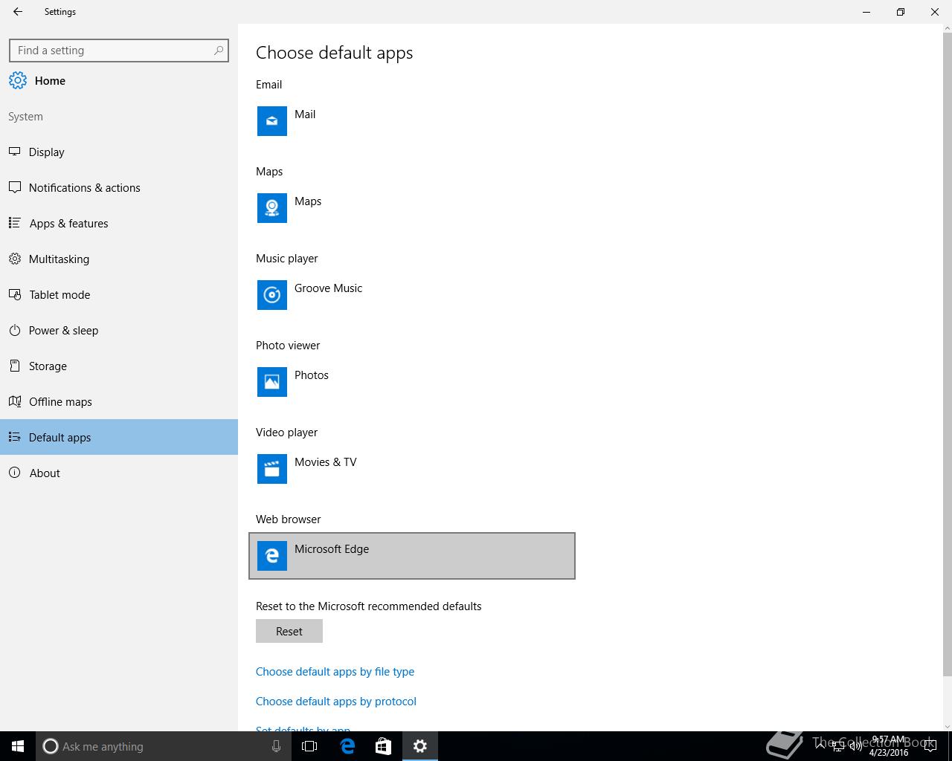This screenshot has width=952, height=761.
Task: Open Choose default apps by protocol
Action: pos(336,701)
